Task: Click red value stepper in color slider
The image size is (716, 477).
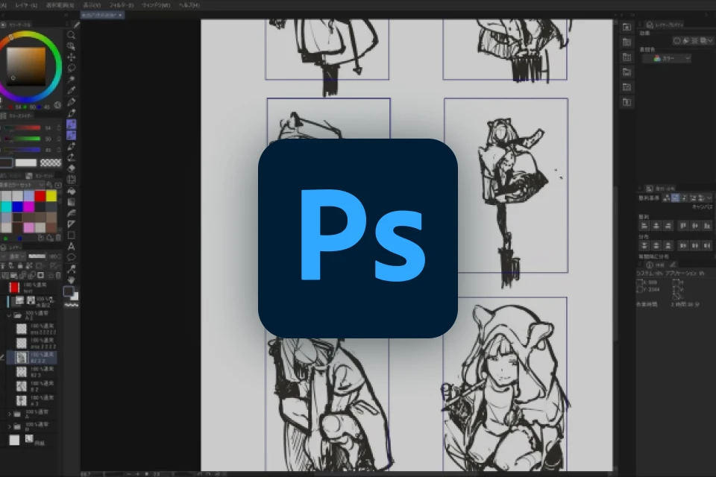Action: [x=59, y=128]
